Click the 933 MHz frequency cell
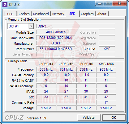The height and width of the screenshot is (124, 129). pyautogui.click(x=106, y=69)
